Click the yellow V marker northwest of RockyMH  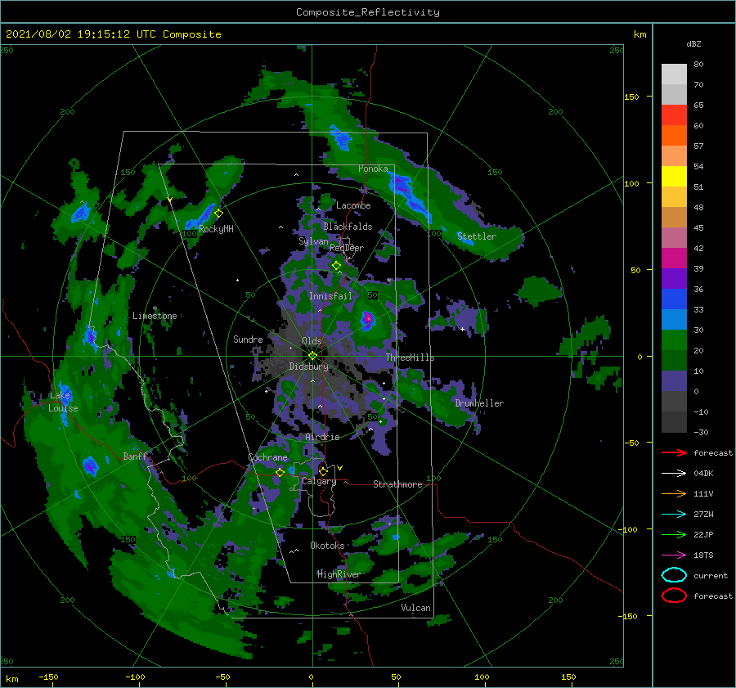169,200
